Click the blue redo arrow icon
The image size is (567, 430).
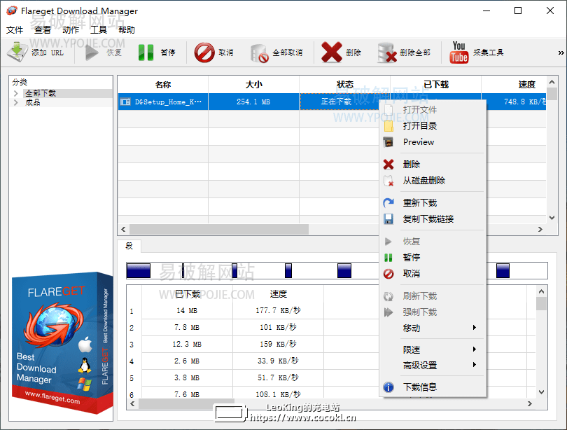click(388, 203)
